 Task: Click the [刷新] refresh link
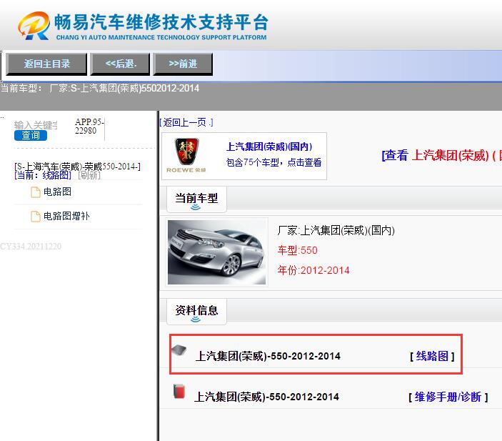coord(89,175)
